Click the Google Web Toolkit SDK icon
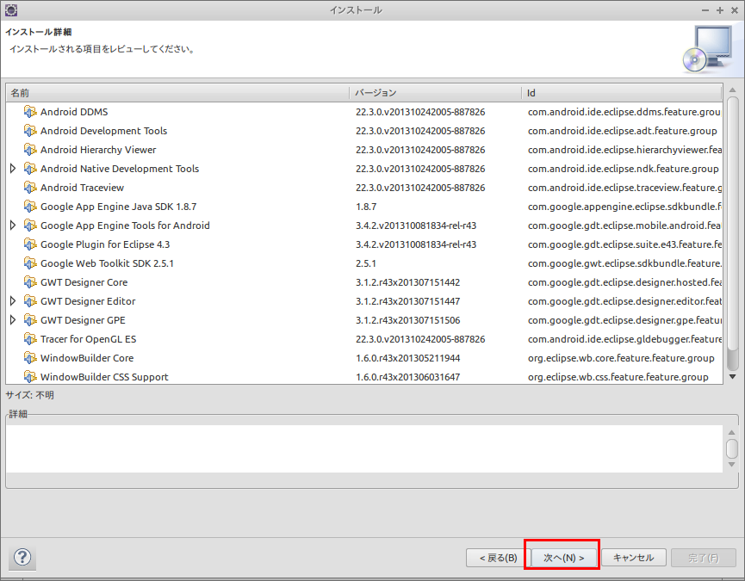 click(30, 264)
